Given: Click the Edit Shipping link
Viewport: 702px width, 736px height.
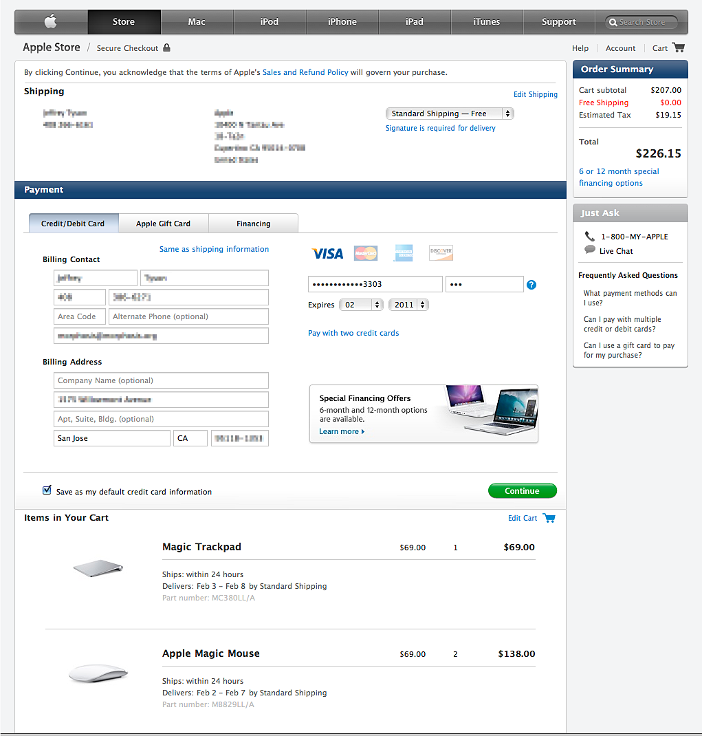Looking at the screenshot, I should click(536, 94).
